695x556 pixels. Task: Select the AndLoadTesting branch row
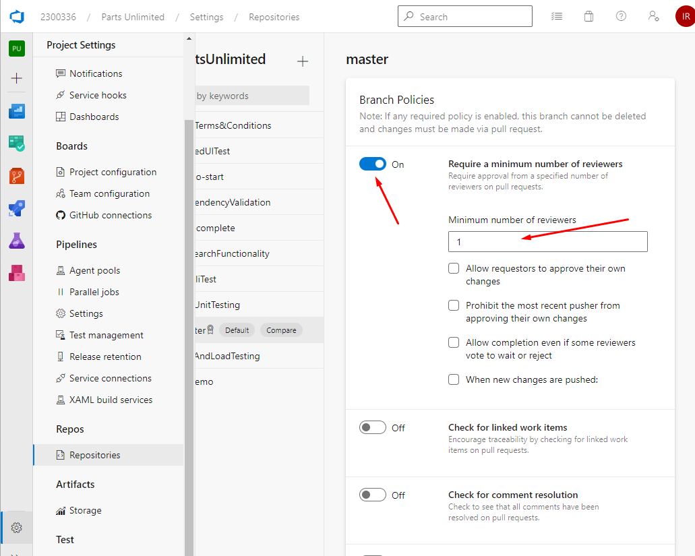coord(260,357)
